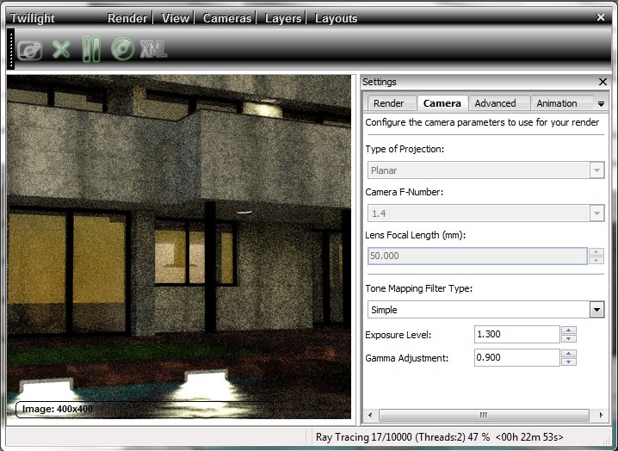Image resolution: width=618 pixels, height=451 pixels.
Task: Open the Layers menu
Action: click(x=283, y=18)
